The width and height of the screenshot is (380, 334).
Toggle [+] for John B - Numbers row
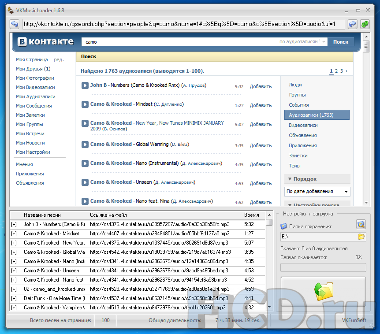click(14, 224)
